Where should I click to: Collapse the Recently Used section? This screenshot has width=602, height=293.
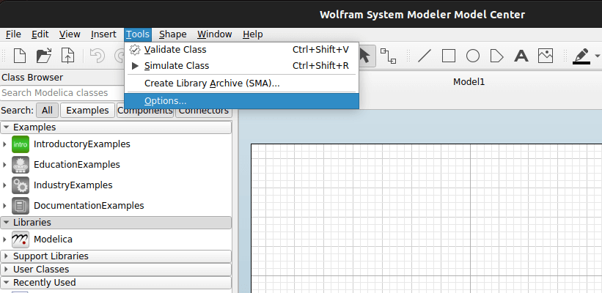coord(116,283)
